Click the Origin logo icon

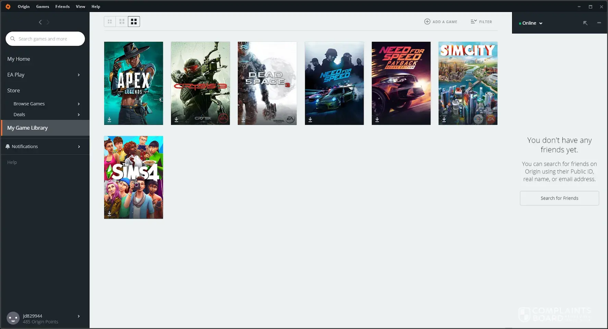(x=8, y=7)
